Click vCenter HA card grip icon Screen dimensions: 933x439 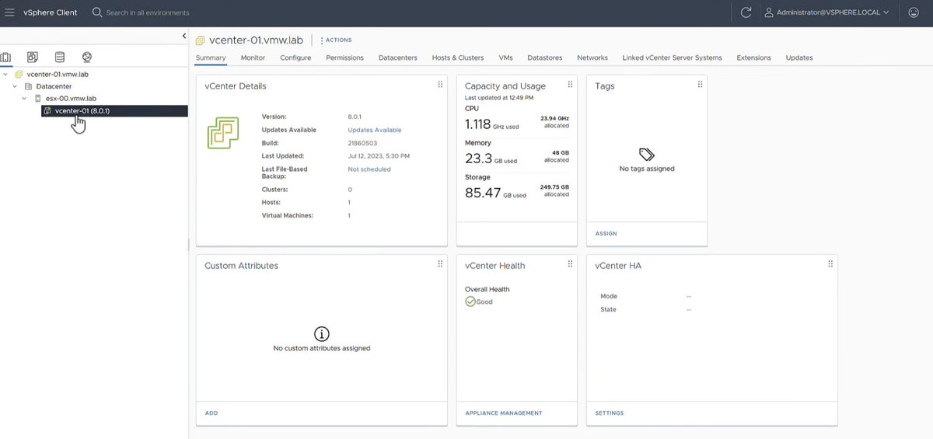click(830, 264)
